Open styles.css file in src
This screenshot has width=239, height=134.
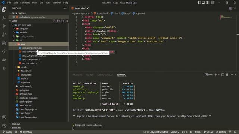pos(39,82)
